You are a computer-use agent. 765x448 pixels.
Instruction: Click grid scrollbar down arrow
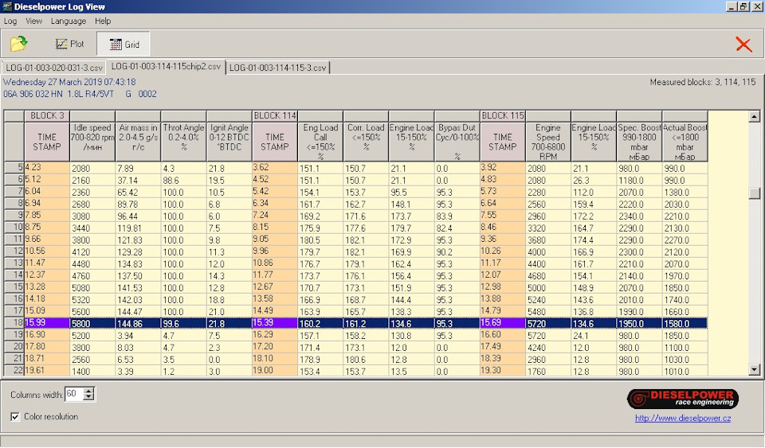(754, 369)
